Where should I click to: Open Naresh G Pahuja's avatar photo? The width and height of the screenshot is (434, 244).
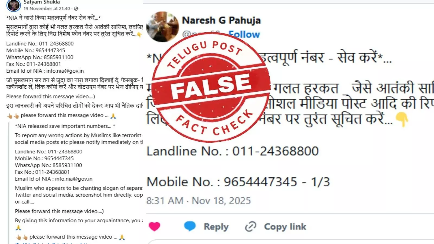coord(162,27)
